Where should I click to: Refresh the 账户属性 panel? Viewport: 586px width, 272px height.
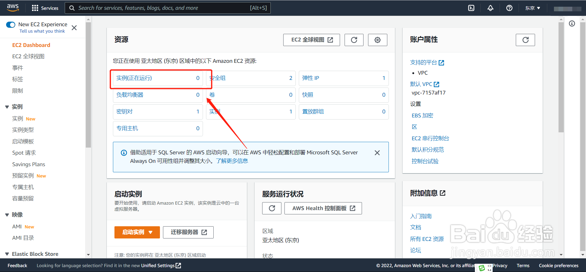[525, 40]
